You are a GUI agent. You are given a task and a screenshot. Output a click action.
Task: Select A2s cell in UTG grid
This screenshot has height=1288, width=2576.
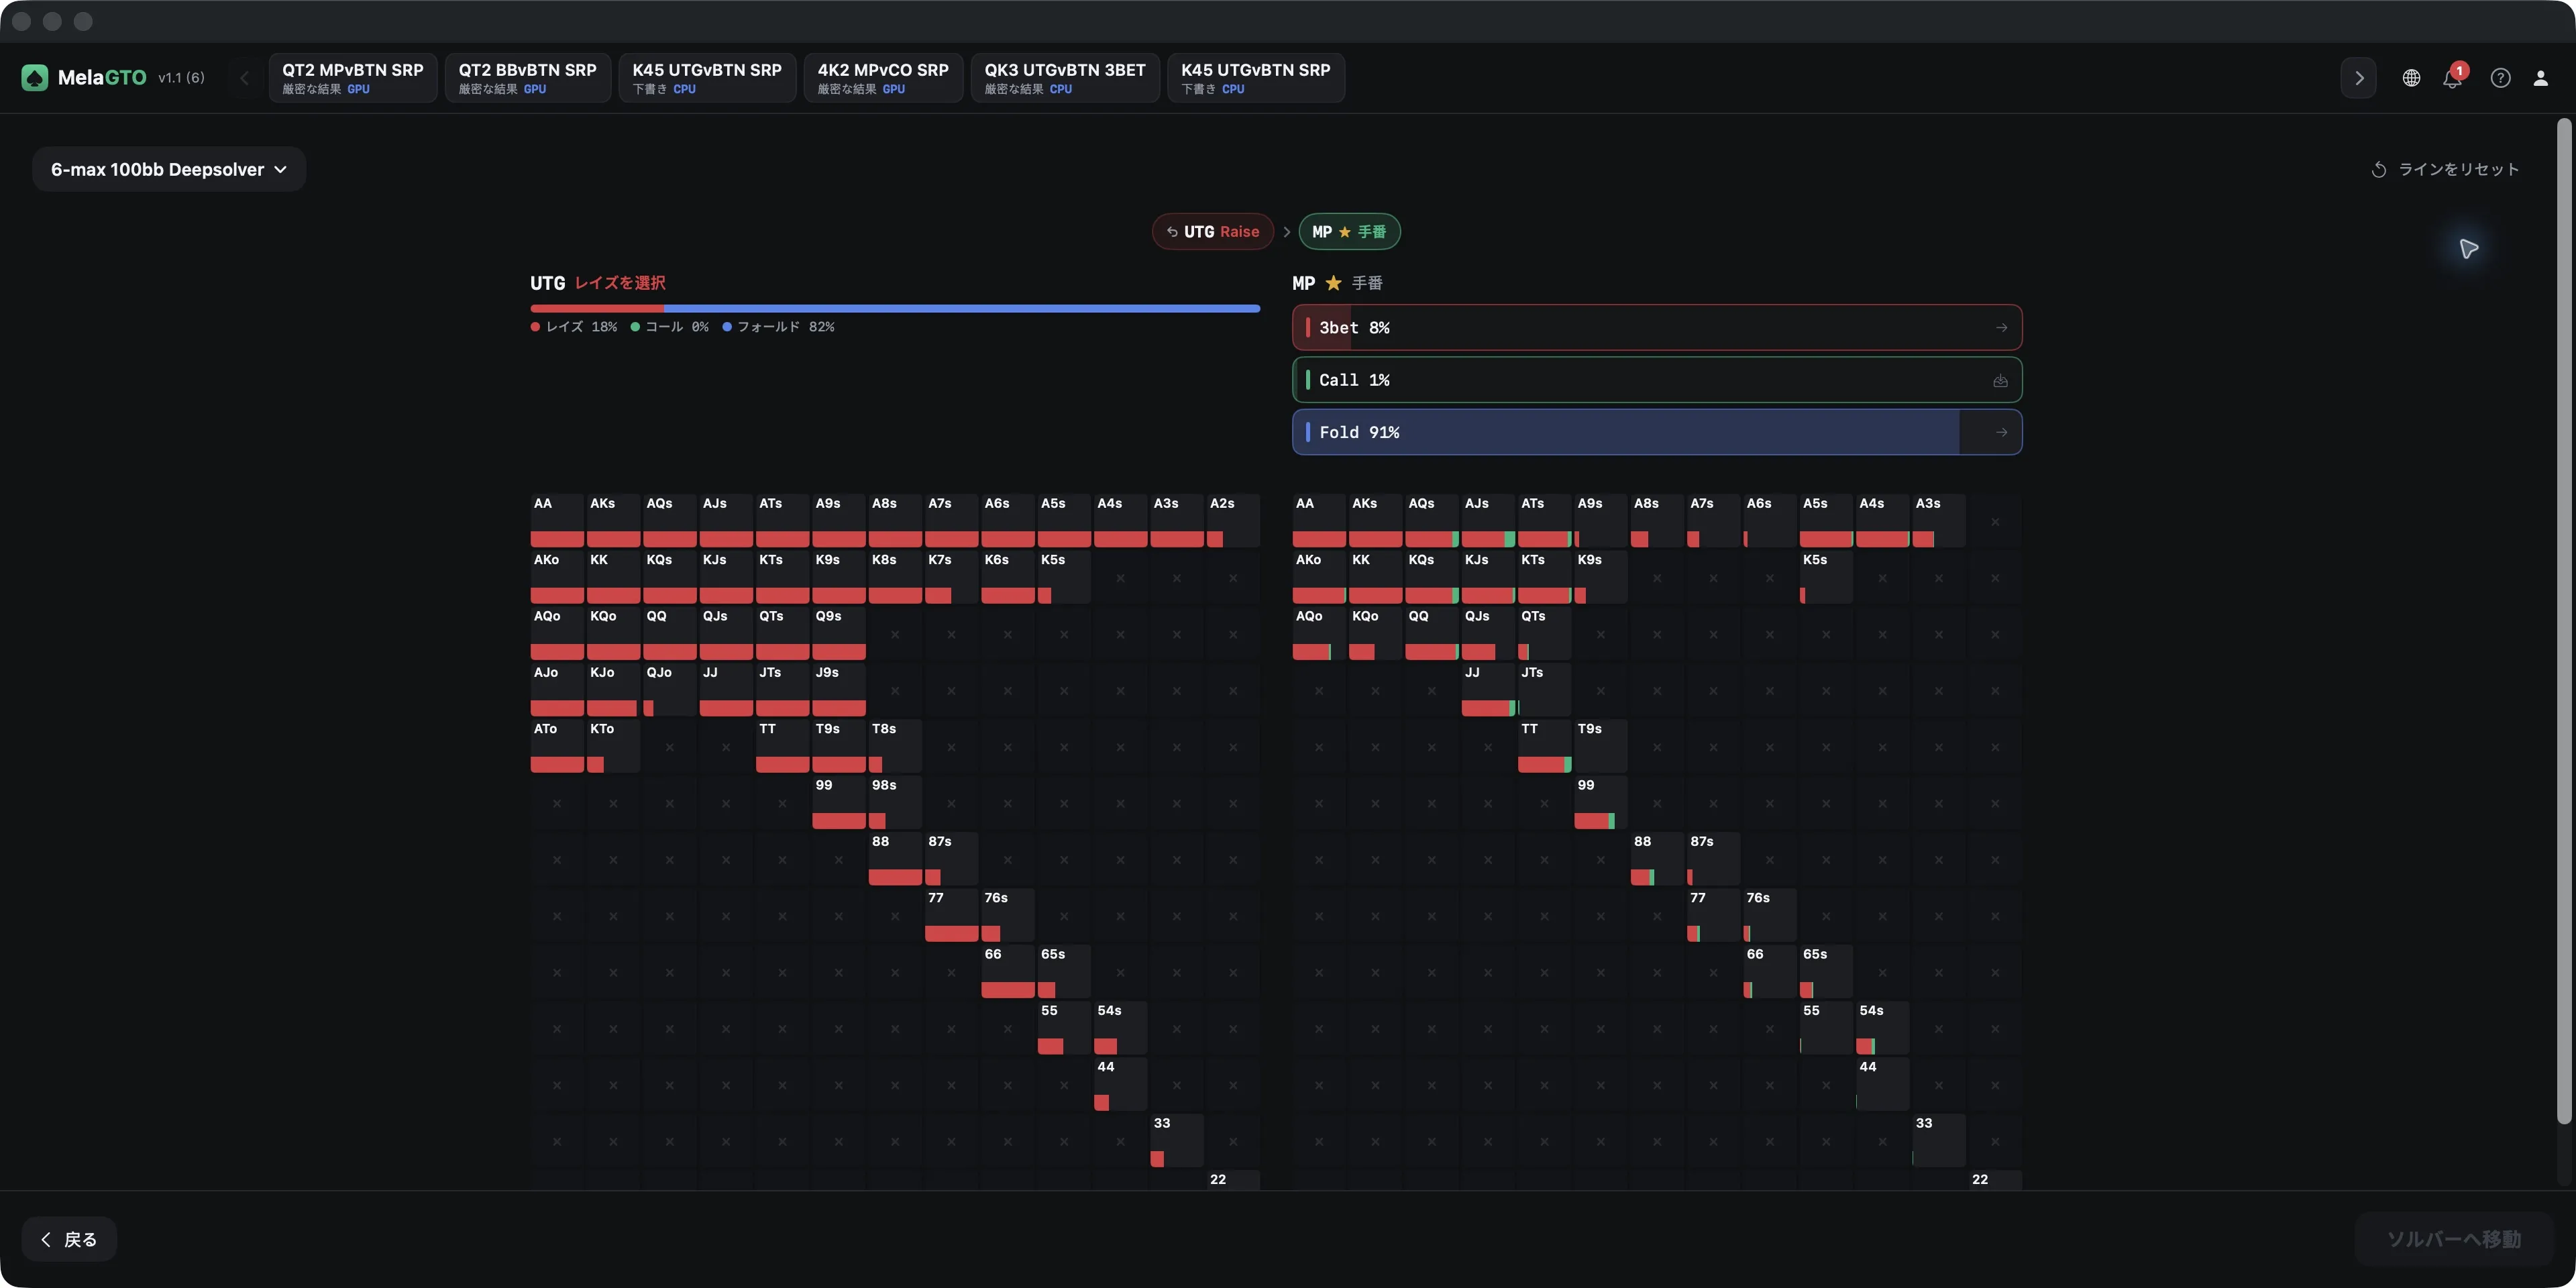1233,520
